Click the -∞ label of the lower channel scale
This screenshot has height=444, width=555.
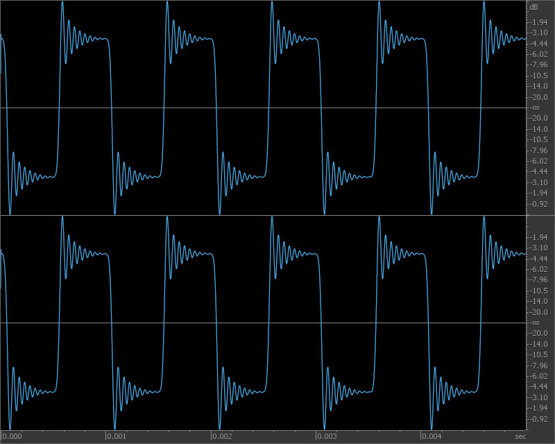pos(535,323)
